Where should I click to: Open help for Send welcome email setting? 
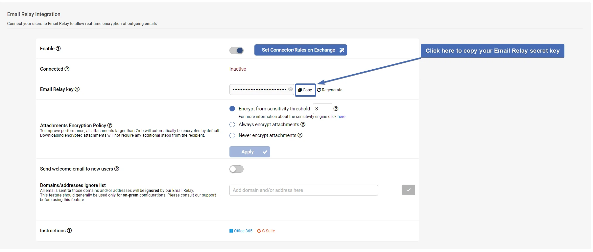117,169
